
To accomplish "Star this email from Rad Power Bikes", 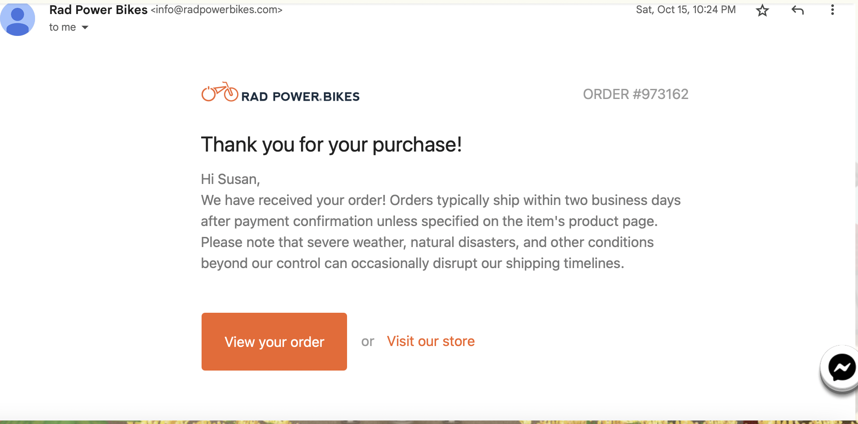I will click(762, 10).
